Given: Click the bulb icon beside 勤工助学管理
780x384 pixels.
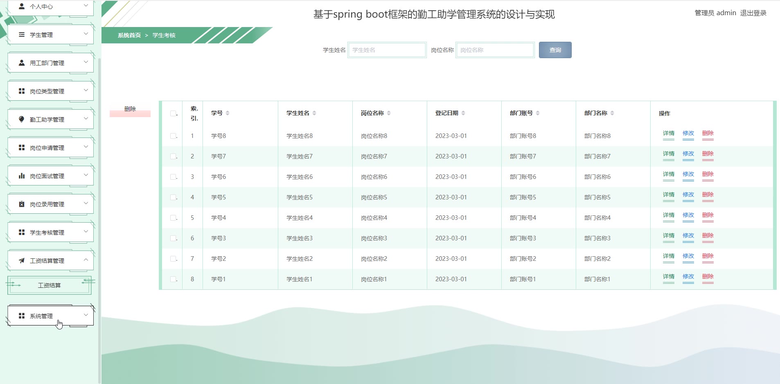Looking at the screenshot, I should point(22,119).
